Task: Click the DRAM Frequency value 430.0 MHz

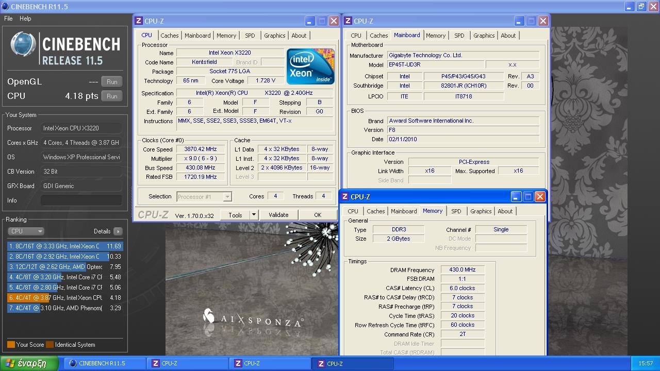Action: pos(462,269)
